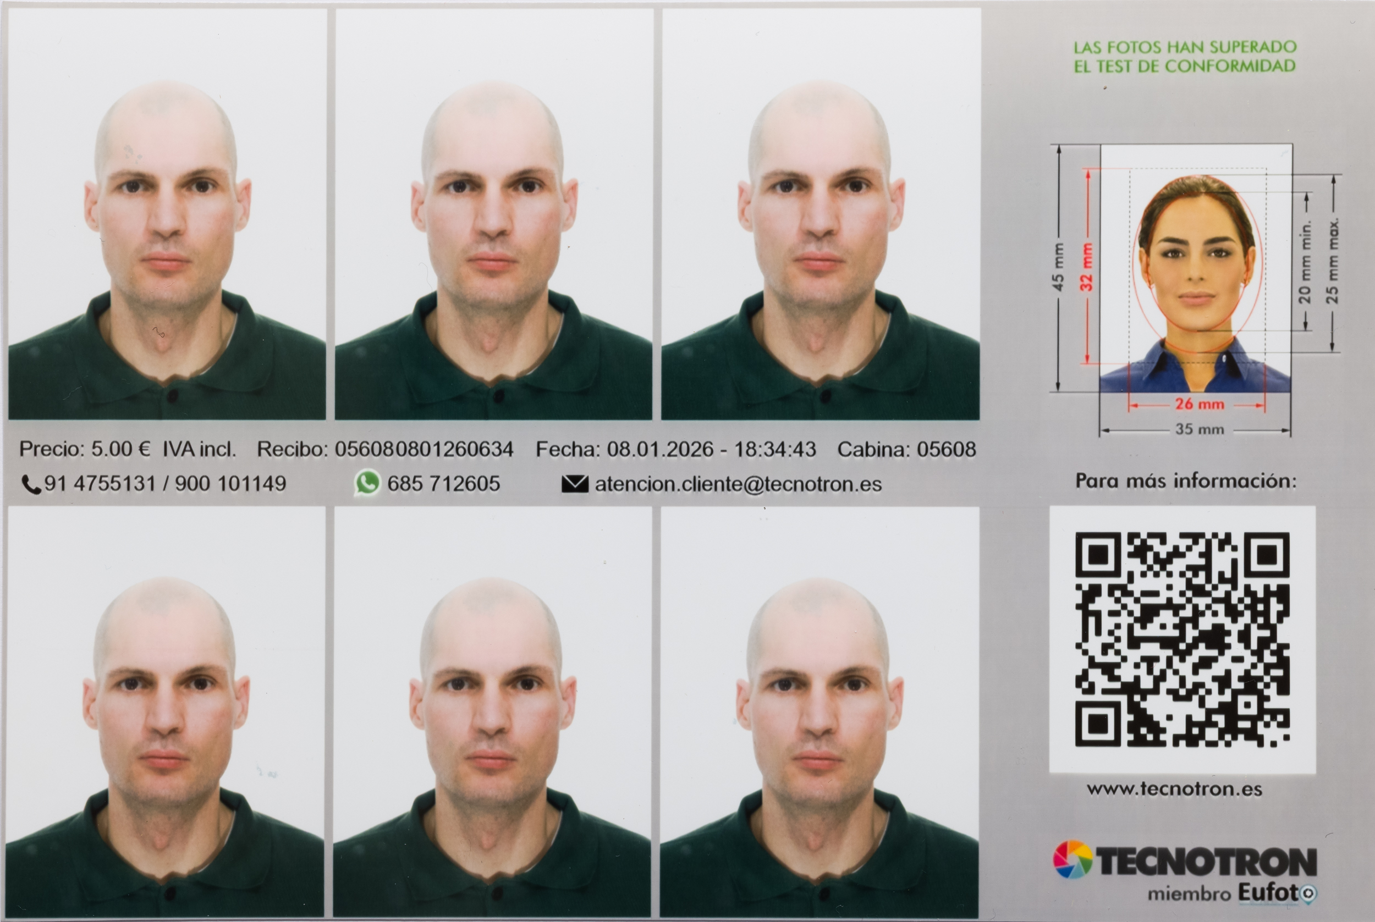Select the bottom-left passport photo
This screenshot has width=1375, height=922.
[165, 711]
